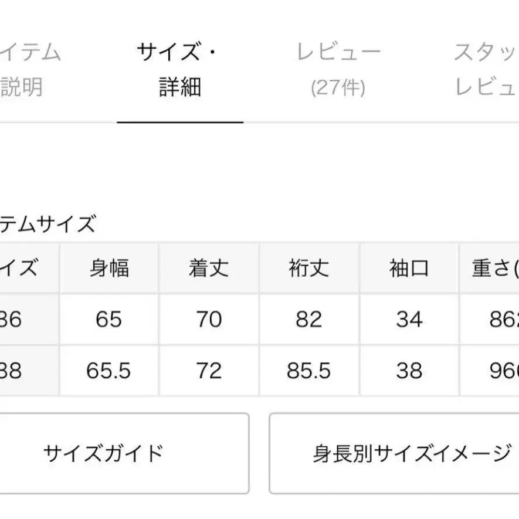Click the 身幅 value 65.5 cell
Image resolution: width=519 pixels, height=519 pixels.
click(x=109, y=371)
